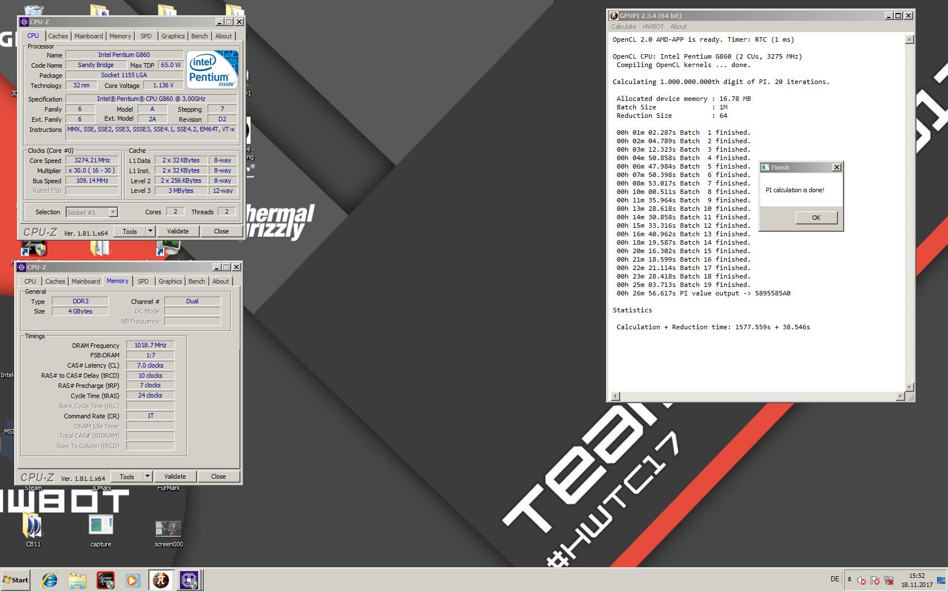The height and width of the screenshot is (592, 948).
Task: Click OK in the Finish dialog
Action: coord(816,218)
